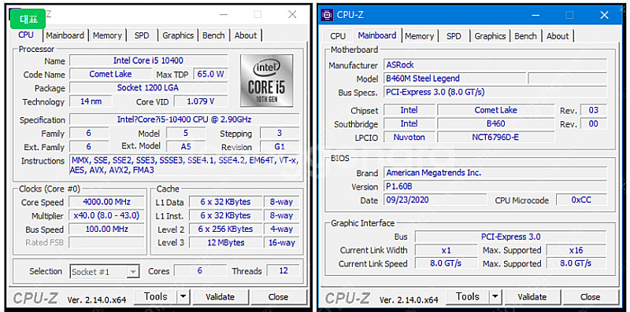
Task: Click Validate button in left CPU window
Action: tap(220, 297)
